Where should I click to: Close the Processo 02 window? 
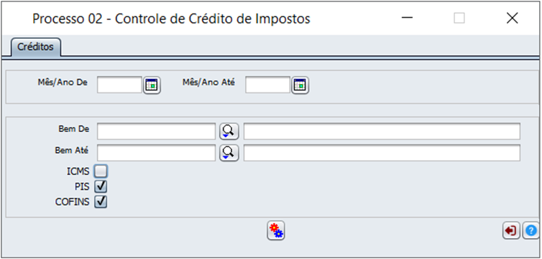click(512, 18)
